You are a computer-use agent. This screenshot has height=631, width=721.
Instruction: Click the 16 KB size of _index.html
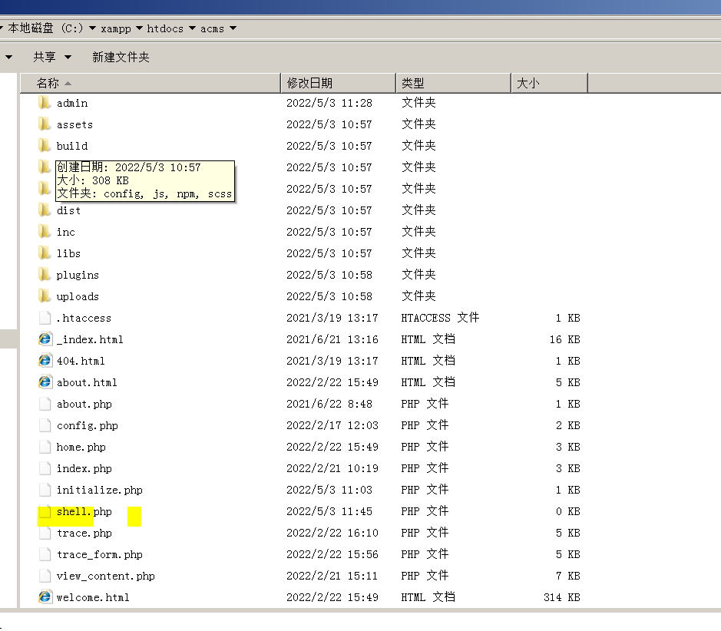pos(564,339)
